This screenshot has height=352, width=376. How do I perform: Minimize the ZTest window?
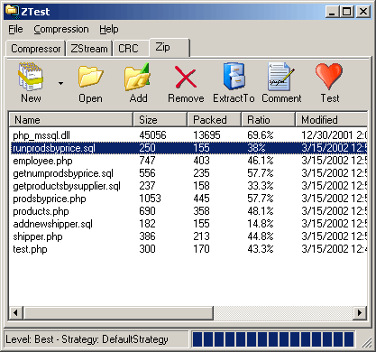point(332,12)
